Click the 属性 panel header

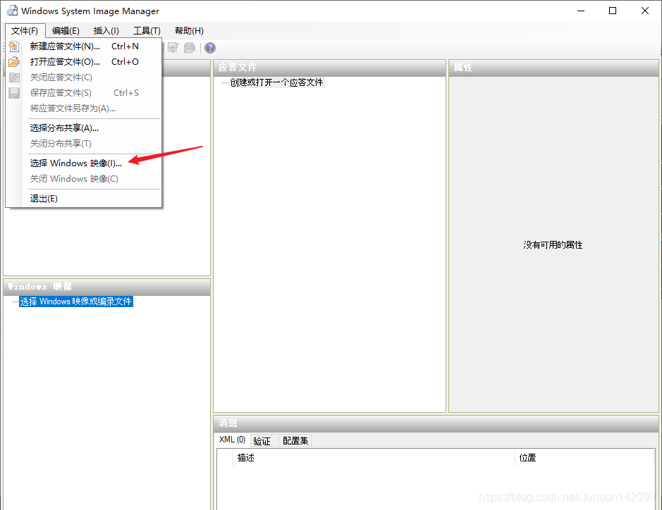point(553,68)
